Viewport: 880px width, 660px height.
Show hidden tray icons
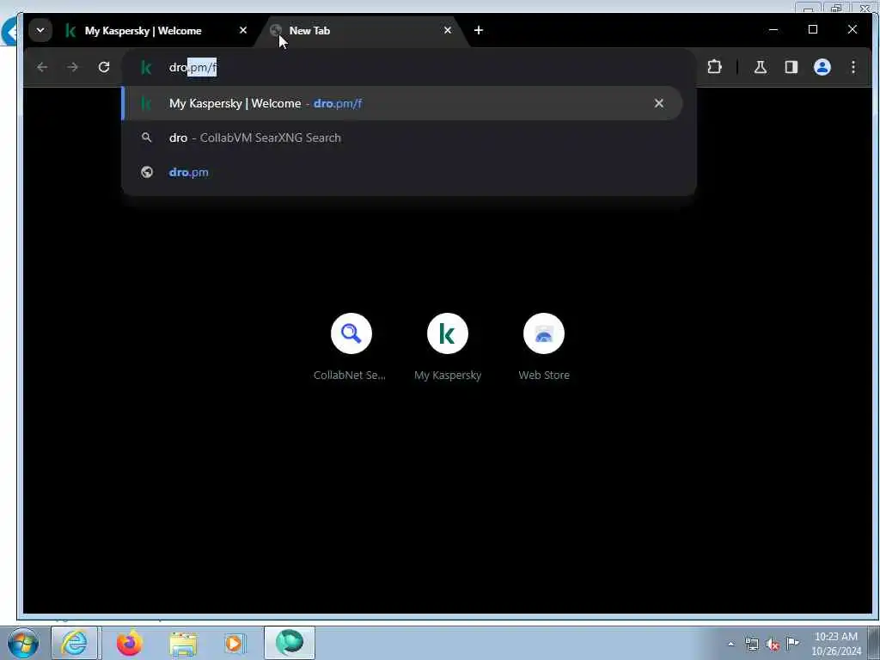[x=730, y=644]
